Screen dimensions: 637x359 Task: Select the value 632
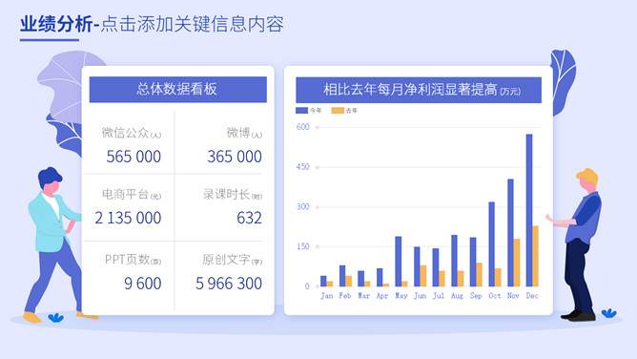click(250, 218)
